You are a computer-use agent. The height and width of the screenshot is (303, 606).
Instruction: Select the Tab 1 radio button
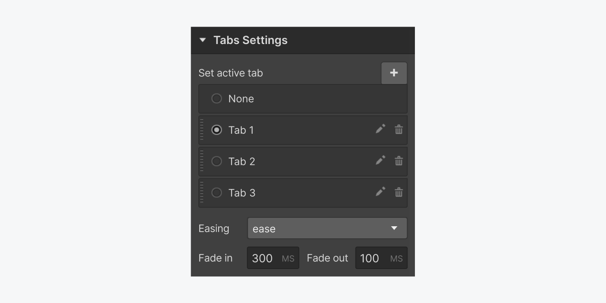(217, 130)
